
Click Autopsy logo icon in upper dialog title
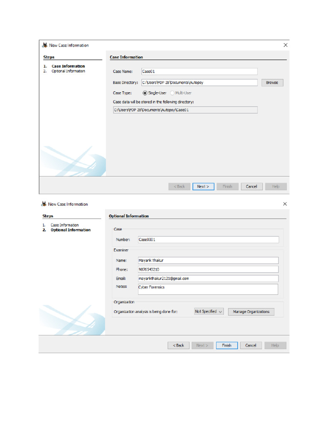pos(44,45)
